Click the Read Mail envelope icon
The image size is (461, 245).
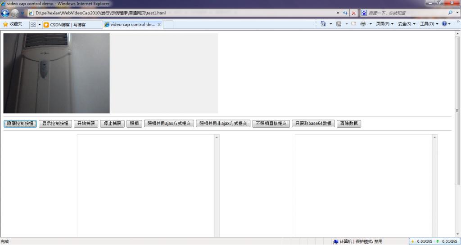[x=353, y=24]
